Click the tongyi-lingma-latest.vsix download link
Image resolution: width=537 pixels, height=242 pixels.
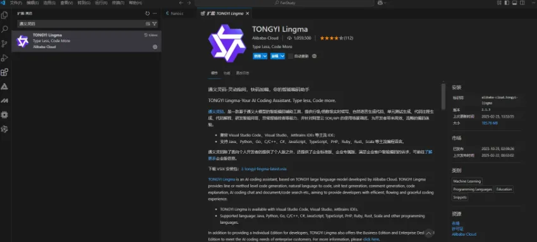click(263, 169)
